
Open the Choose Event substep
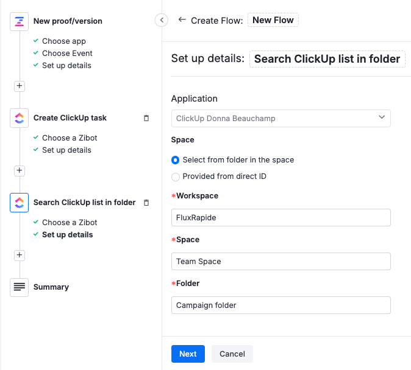[x=67, y=54]
